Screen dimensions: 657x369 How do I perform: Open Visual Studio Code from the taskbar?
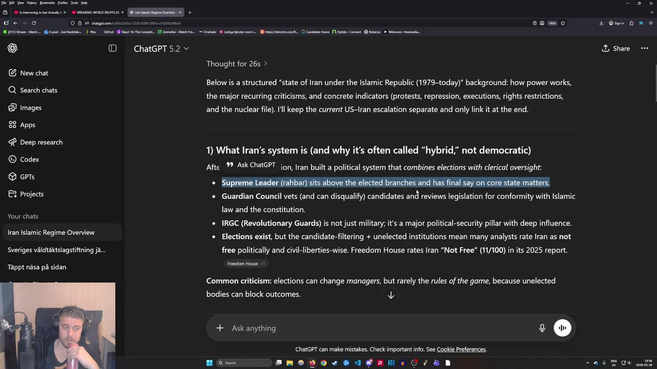pyautogui.click(x=357, y=363)
